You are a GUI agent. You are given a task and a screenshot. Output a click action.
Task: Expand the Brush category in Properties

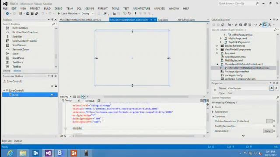coord(213,107)
